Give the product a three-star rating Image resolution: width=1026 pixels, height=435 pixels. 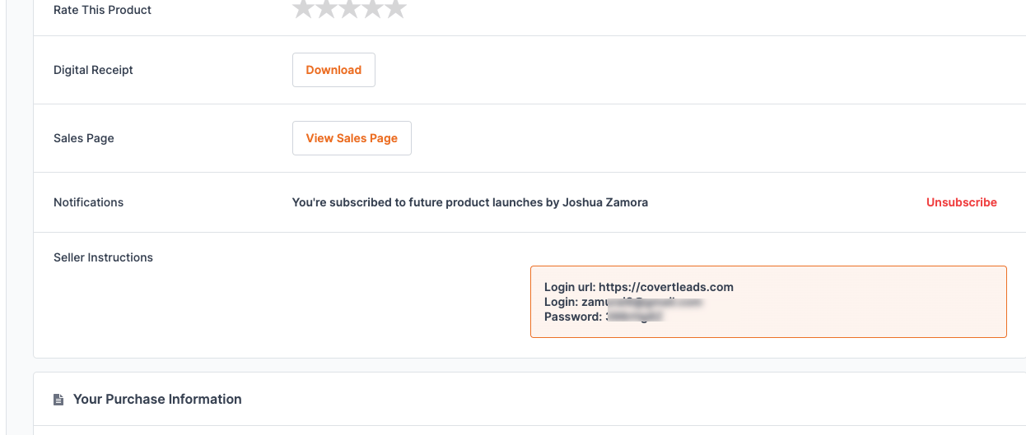click(x=349, y=8)
